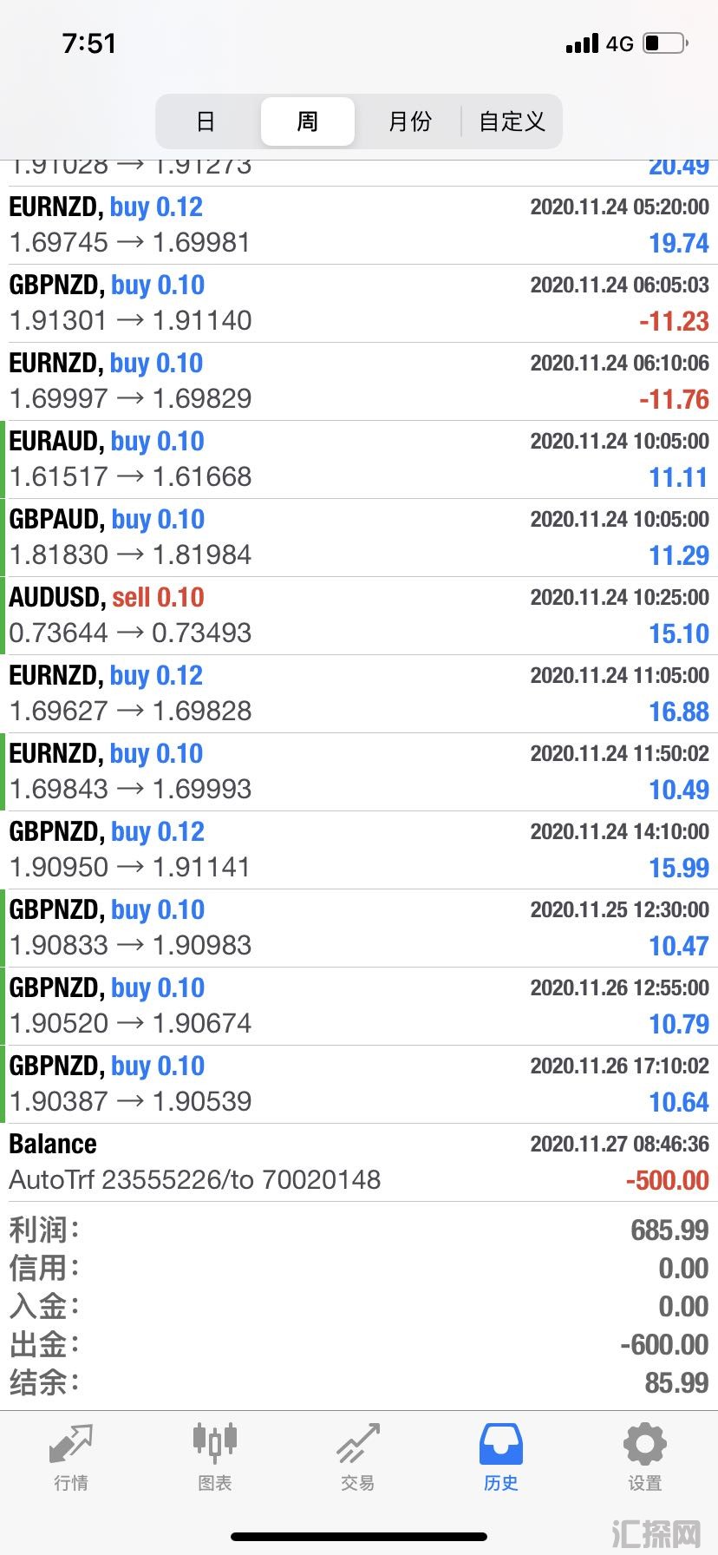Open AUDUSD sell 0.10 trade entry
The image size is (718, 1555).
point(359,616)
